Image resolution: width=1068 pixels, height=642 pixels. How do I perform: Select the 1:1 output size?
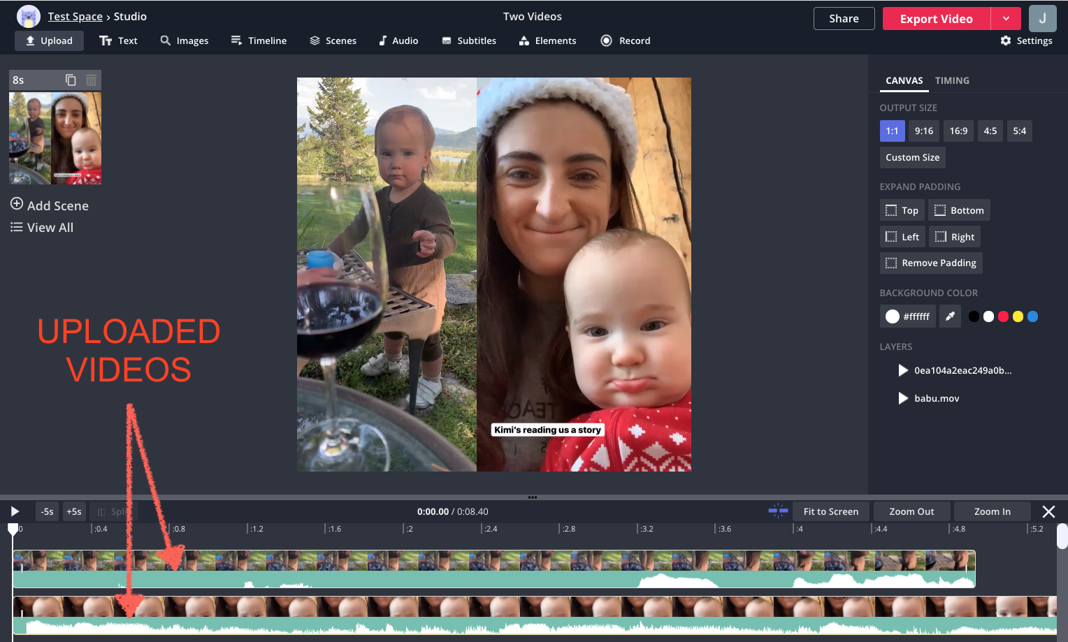(x=892, y=131)
